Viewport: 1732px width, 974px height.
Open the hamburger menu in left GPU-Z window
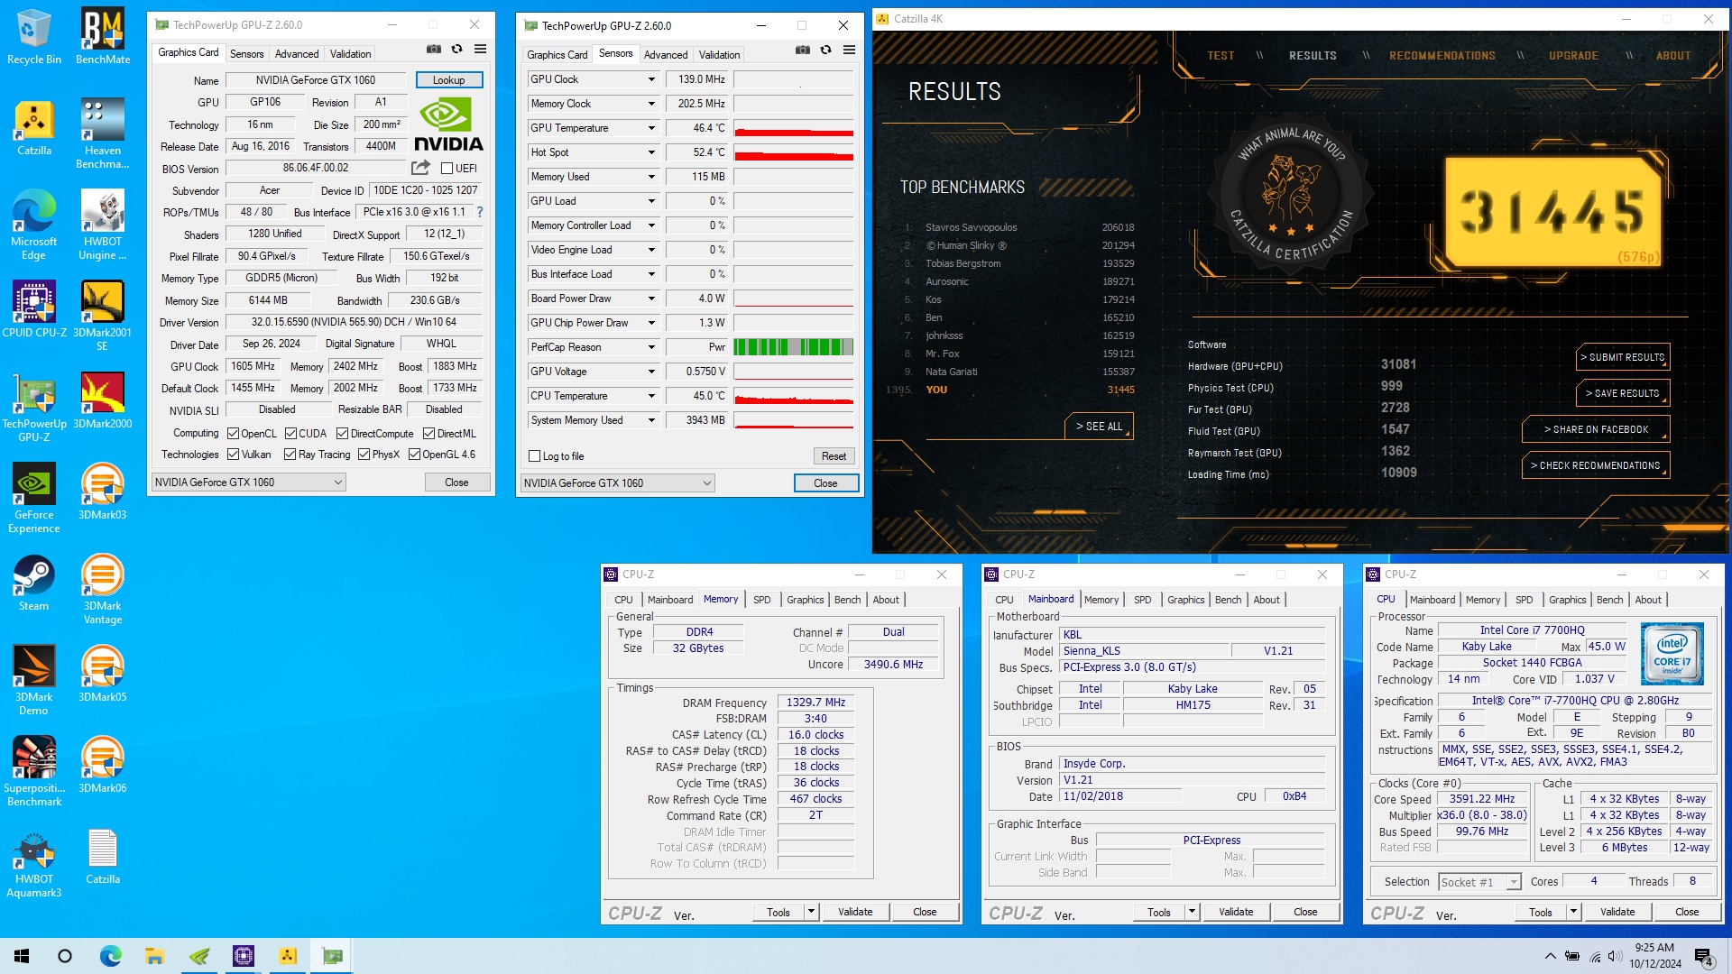(481, 50)
